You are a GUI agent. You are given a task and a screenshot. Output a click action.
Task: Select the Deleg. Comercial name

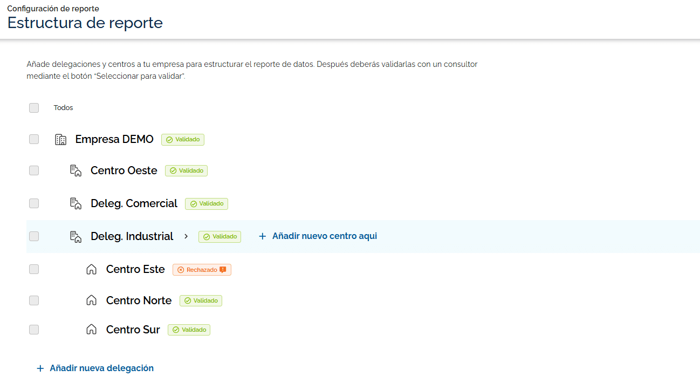point(134,203)
